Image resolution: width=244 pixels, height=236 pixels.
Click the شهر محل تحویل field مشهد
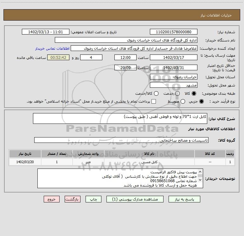(x=174, y=85)
